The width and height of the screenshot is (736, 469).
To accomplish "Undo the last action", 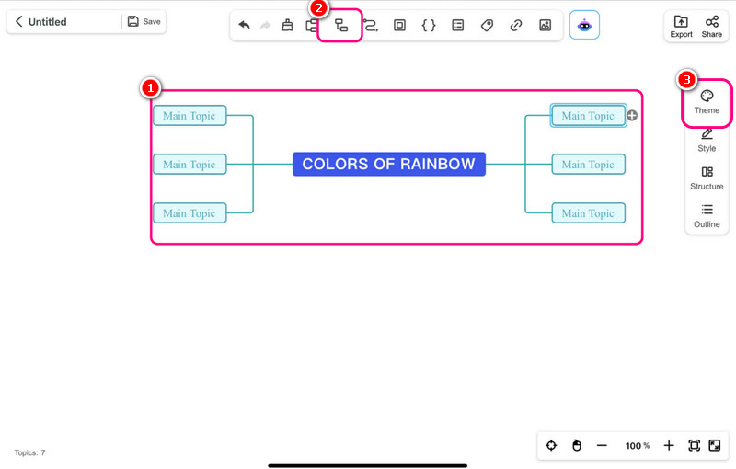I will coord(244,25).
